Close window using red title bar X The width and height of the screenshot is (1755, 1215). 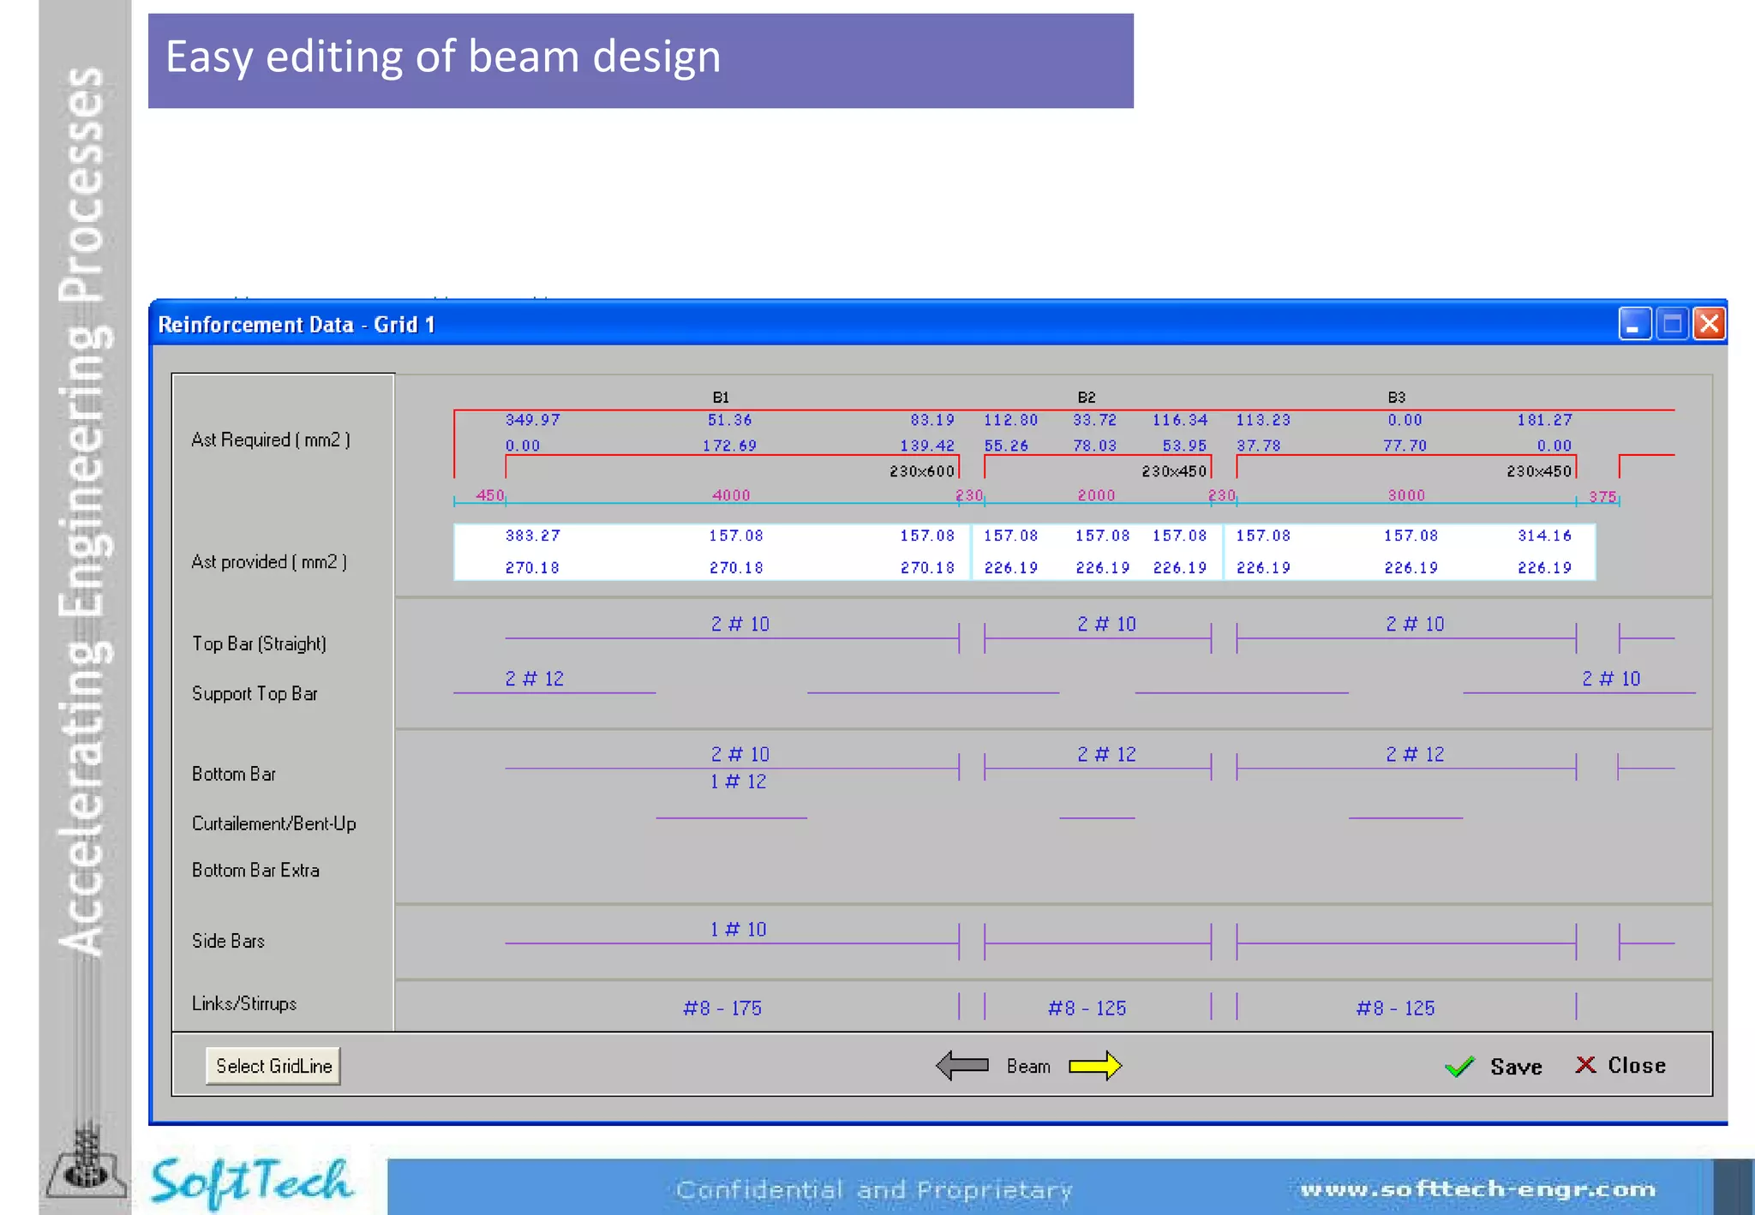[1709, 324]
